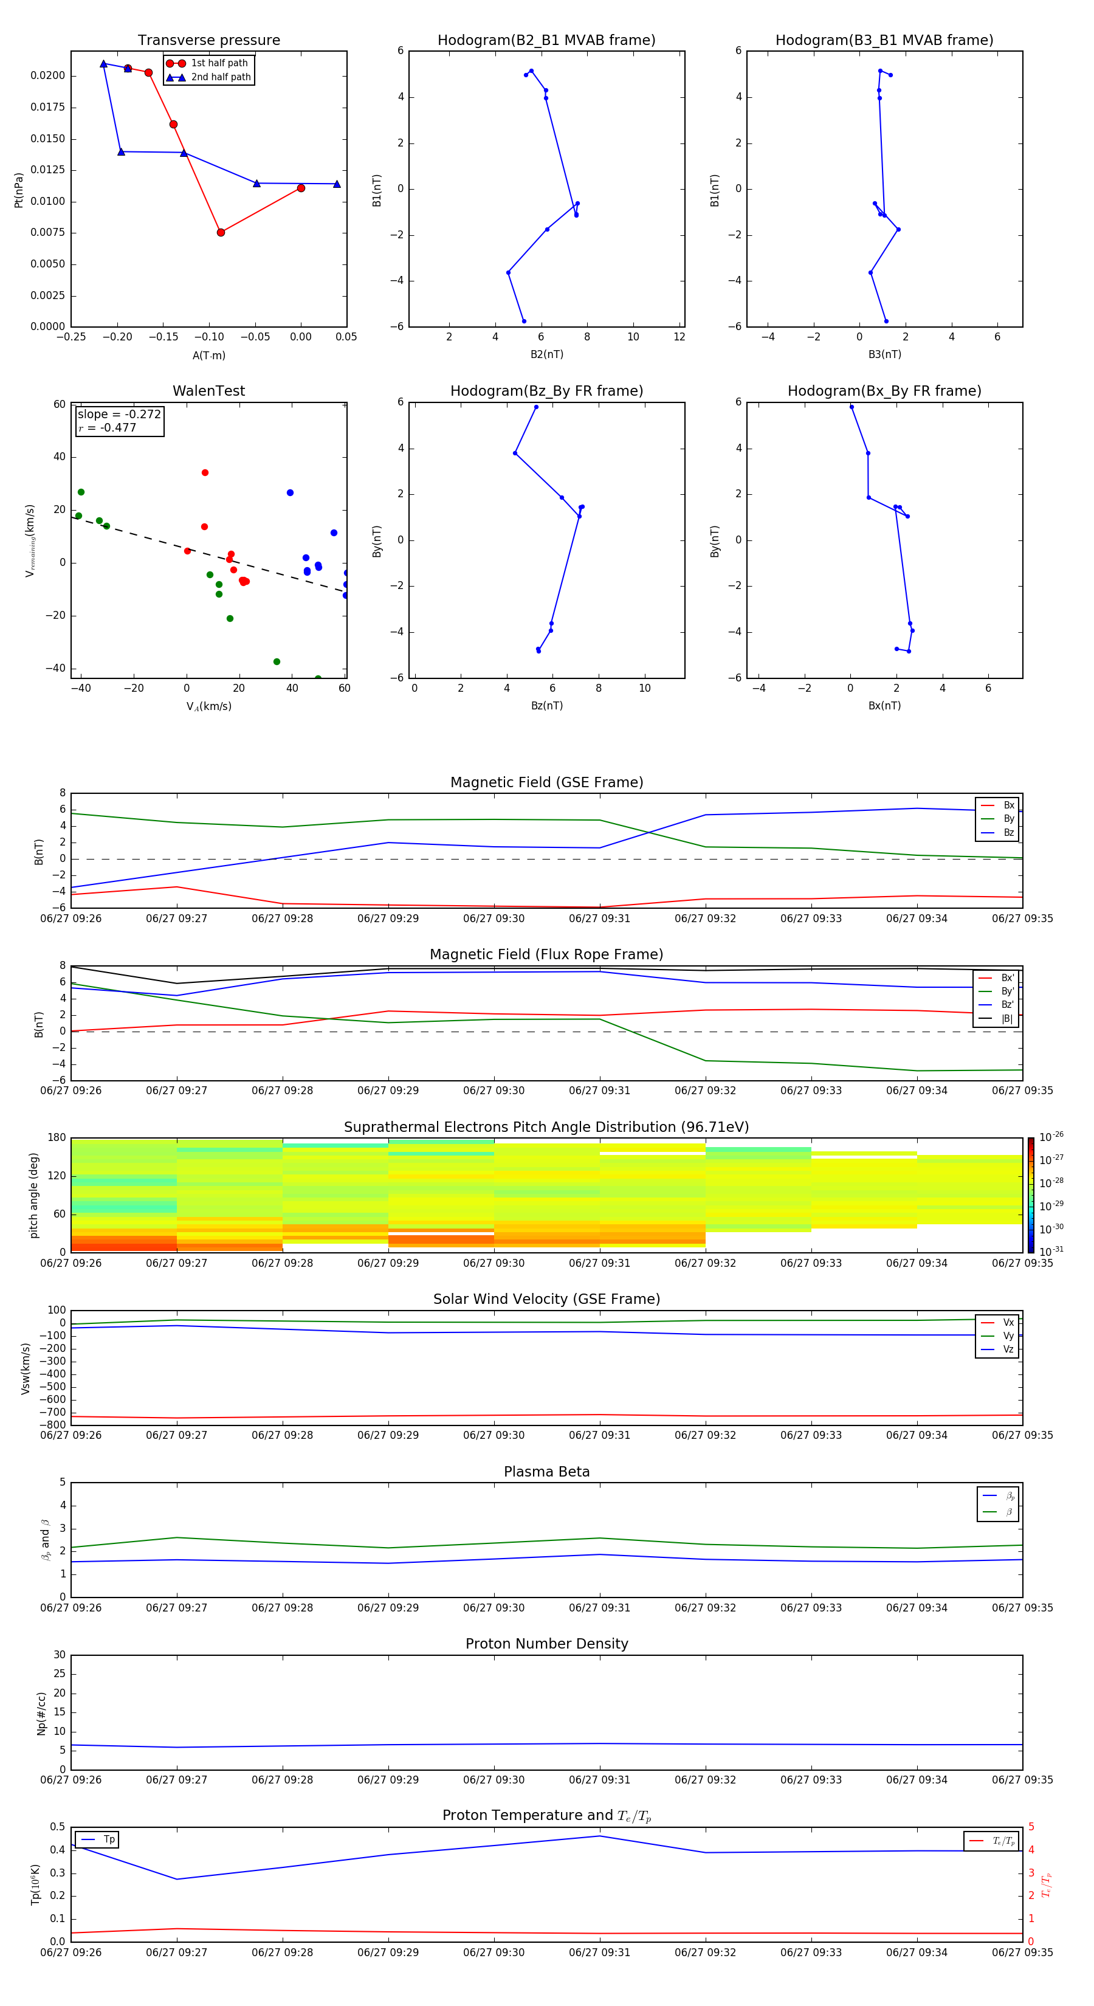Click the 'Hodogram(Bz_By FR frame)' title

click(546, 391)
